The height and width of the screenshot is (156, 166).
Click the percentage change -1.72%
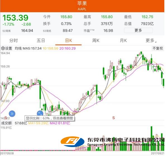click(8, 24)
